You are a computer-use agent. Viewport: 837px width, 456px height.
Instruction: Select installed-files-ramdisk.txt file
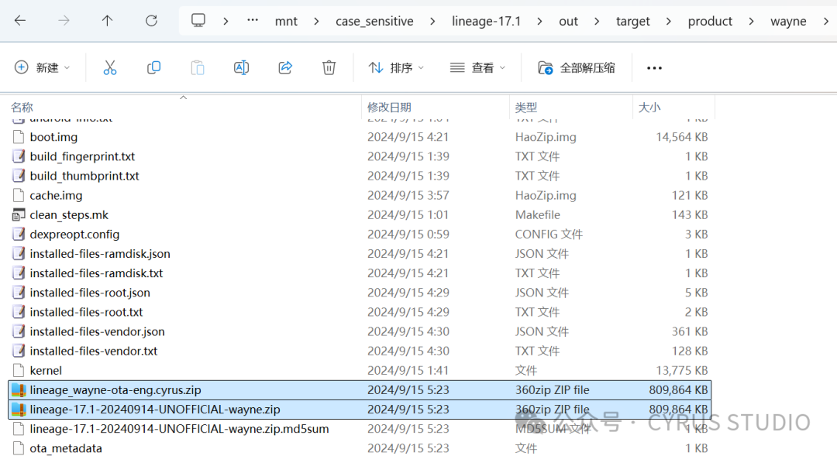(96, 273)
